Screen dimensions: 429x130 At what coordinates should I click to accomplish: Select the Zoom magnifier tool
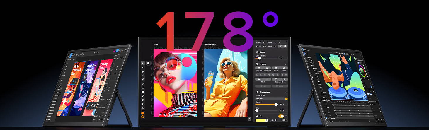pyautogui.click(x=143, y=108)
